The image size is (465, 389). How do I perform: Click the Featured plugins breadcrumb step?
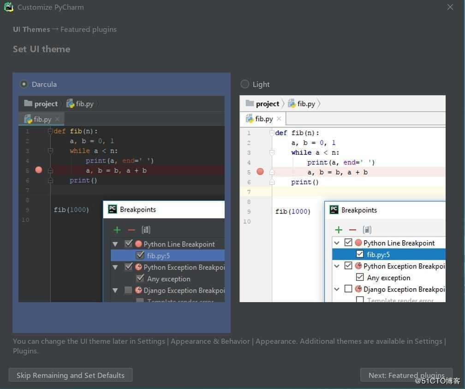point(89,30)
